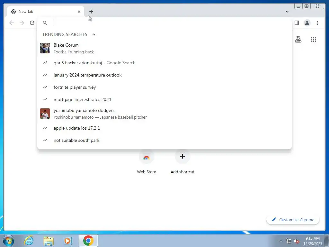
Task: Click the Customize Chrome button
Action: click(293, 220)
